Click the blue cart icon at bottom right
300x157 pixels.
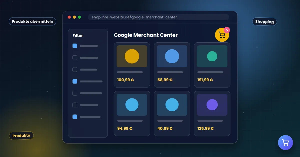point(285,143)
